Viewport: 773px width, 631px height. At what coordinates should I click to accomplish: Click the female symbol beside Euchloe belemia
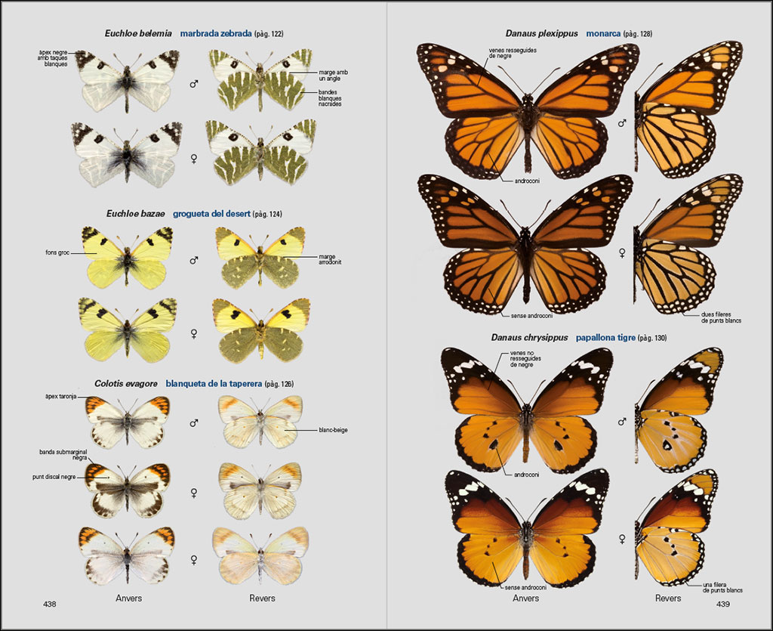click(x=194, y=159)
